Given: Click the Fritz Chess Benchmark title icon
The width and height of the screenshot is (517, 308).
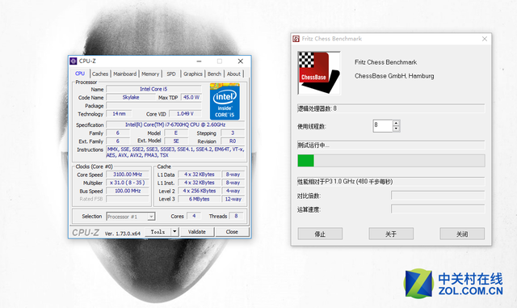Looking at the screenshot, I should (296, 39).
